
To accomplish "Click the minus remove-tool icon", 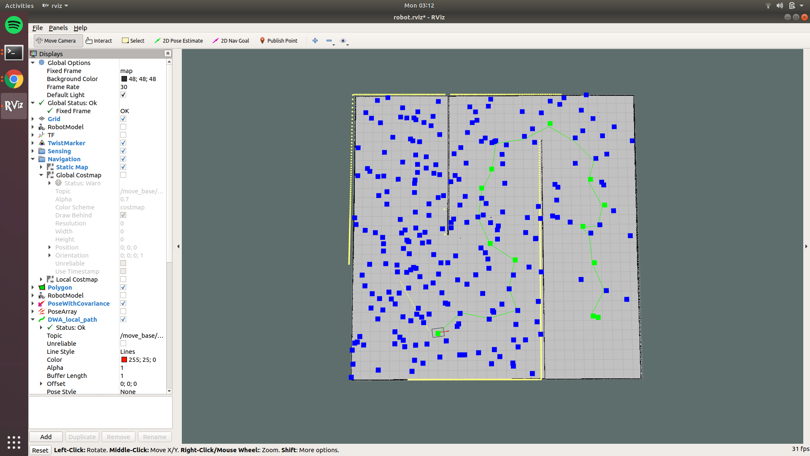I will pyautogui.click(x=329, y=41).
